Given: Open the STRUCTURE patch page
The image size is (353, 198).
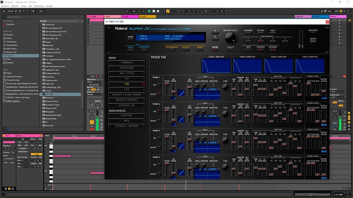Looking at the screenshot, I should [127, 68].
